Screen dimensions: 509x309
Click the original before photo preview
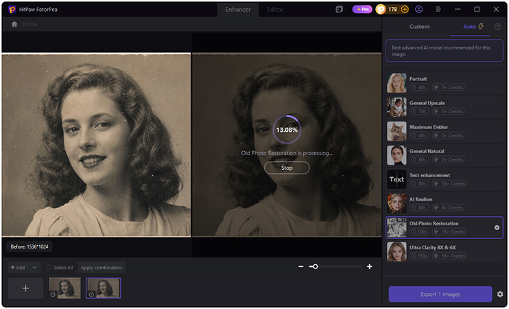pyautogui.click(x=96, y=145)
